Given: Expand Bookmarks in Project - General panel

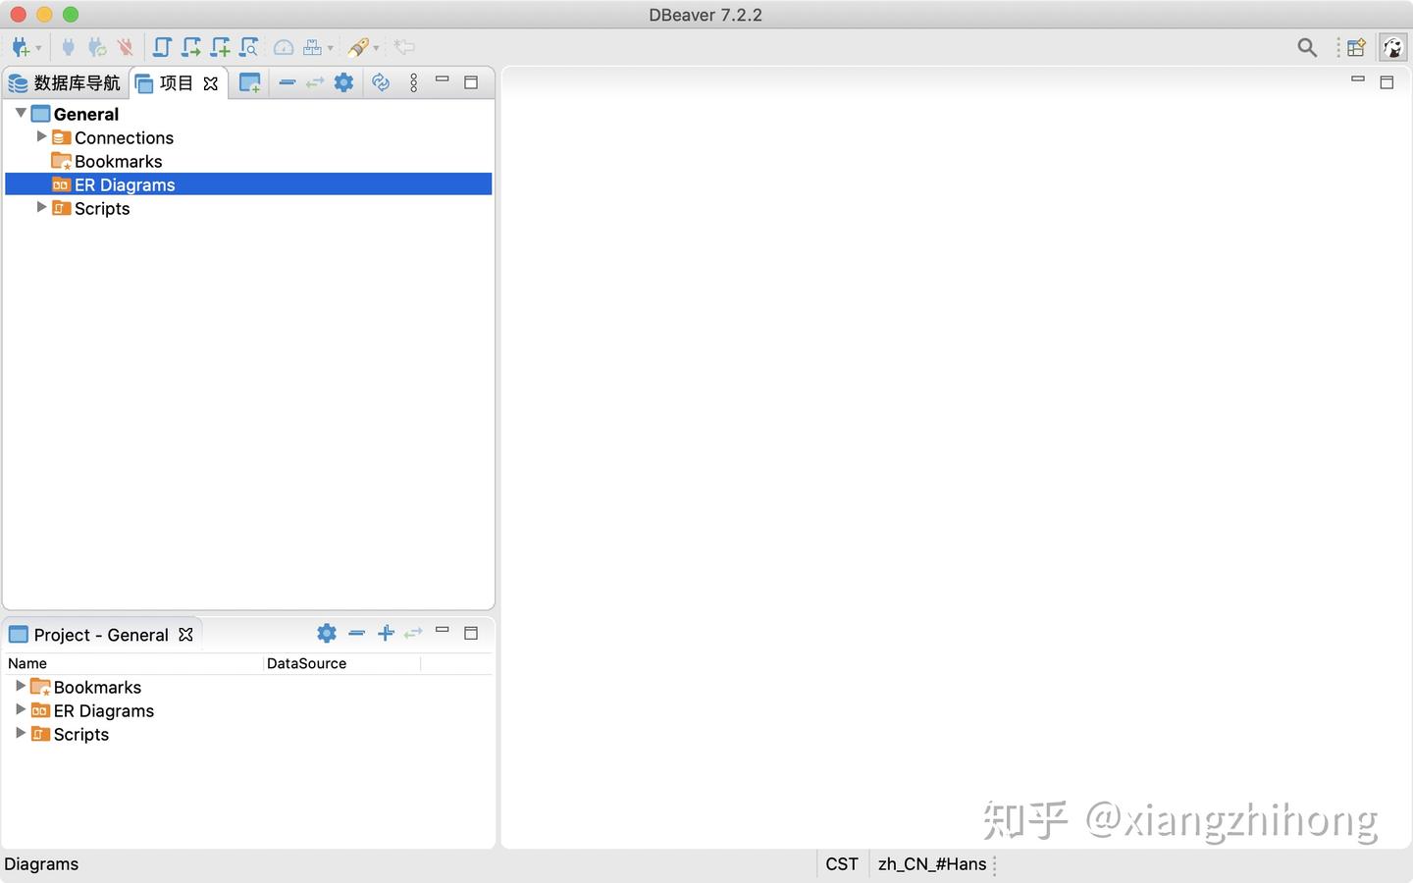Looking at the screenshot, I should click(21, 686).
